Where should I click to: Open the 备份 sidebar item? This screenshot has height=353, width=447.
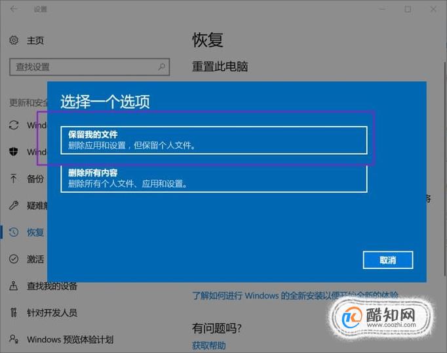[x=35, y=179]
